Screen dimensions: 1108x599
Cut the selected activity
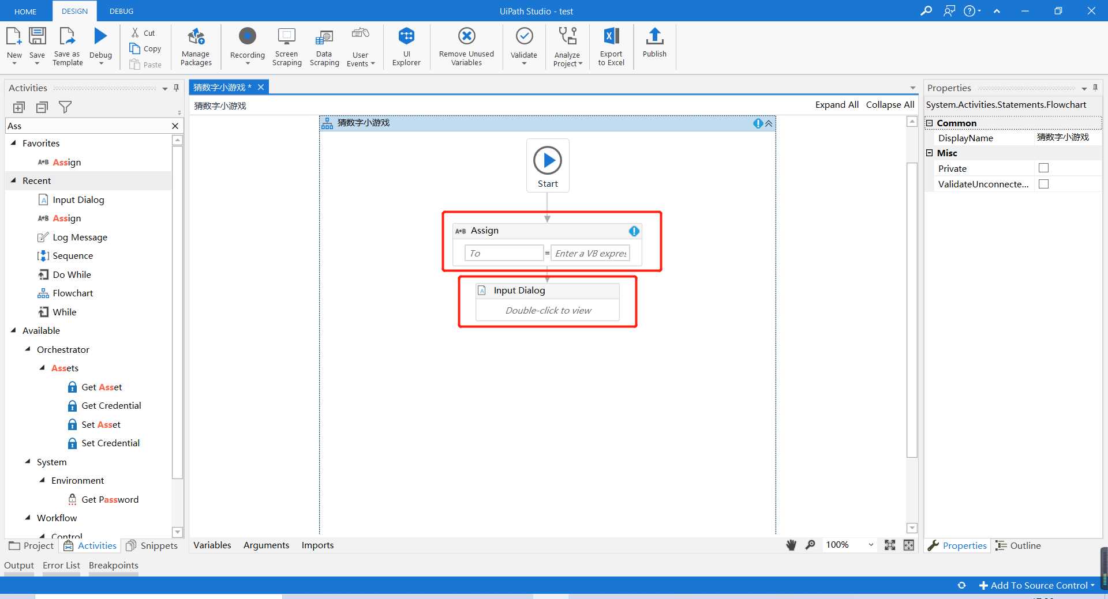point(143,33)
